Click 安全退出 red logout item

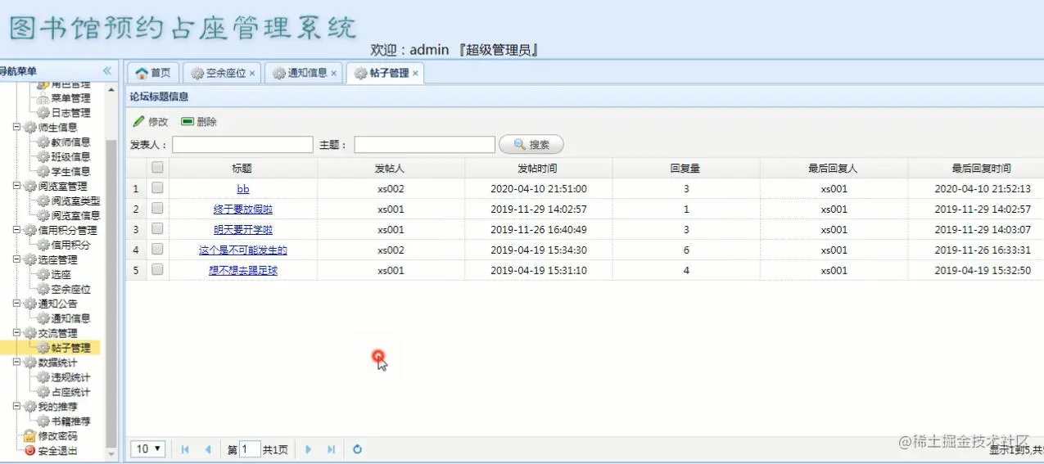(x=51, y=451)
